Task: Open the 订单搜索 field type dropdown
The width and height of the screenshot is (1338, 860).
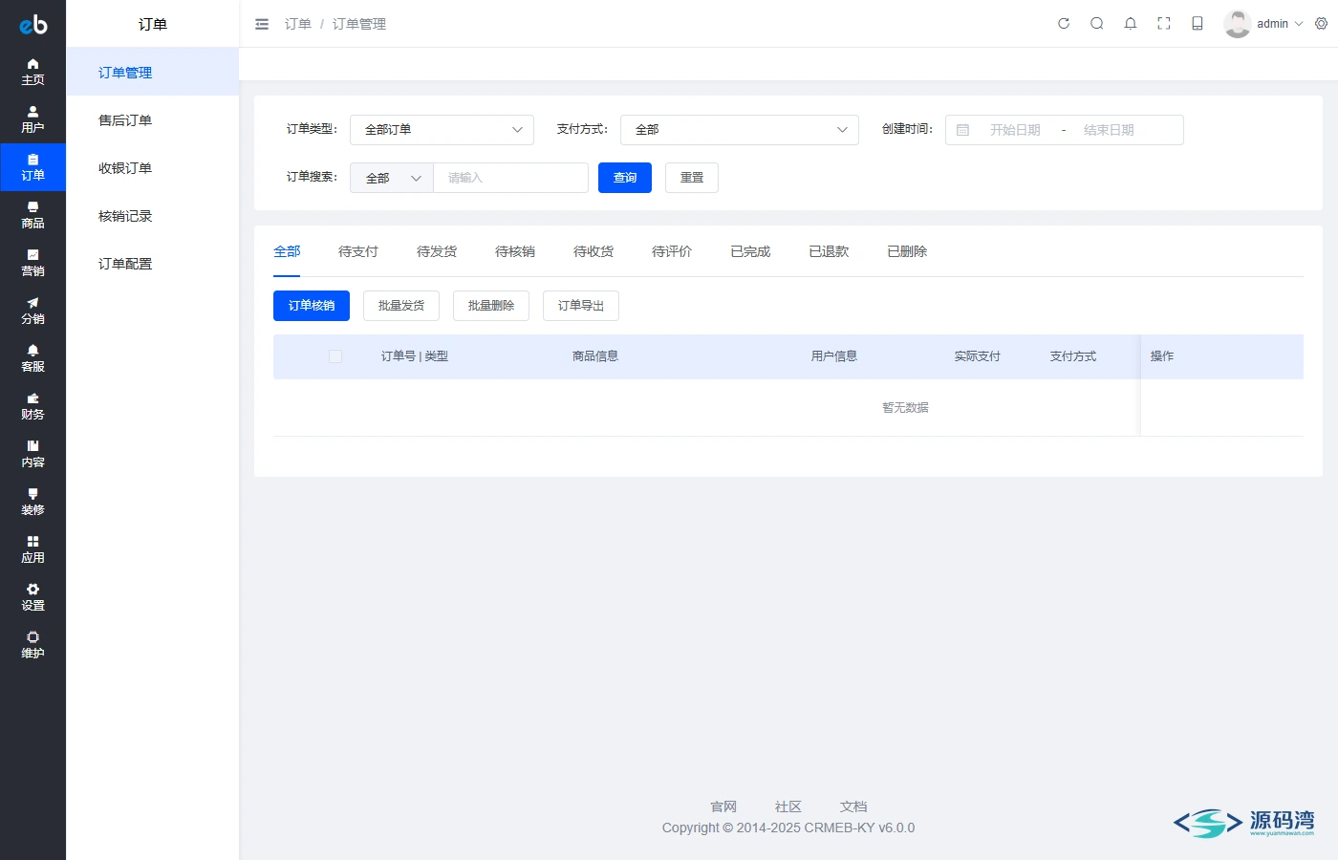Action: click(x=392, y=178)
